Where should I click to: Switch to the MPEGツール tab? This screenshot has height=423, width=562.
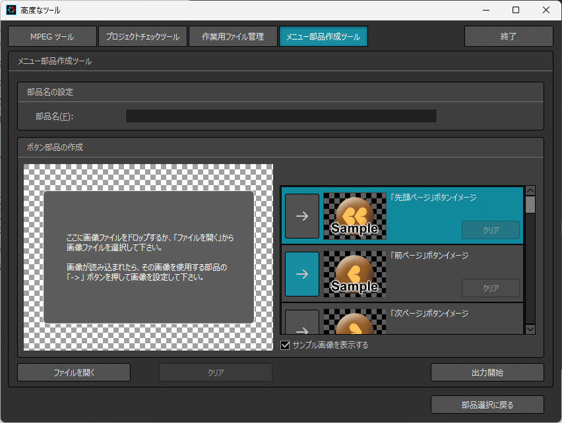tap(51, 36)
